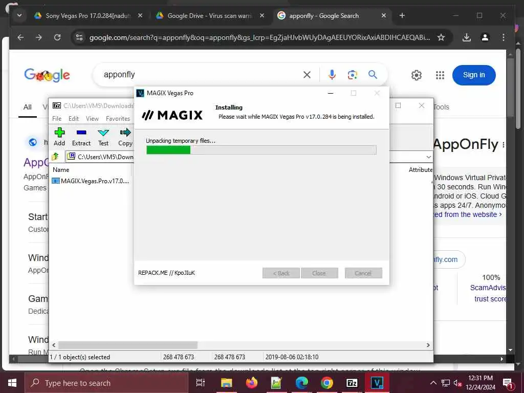
Task: Open a new Chrome tab
Action: [x=402, y=15]
